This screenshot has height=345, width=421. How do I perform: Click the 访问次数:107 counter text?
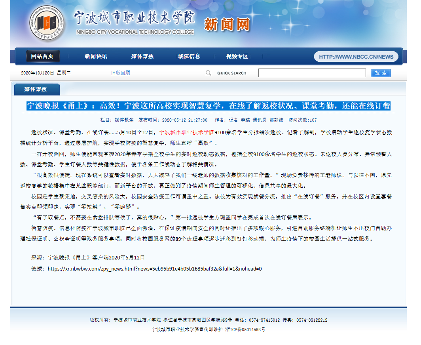point(303,120)
